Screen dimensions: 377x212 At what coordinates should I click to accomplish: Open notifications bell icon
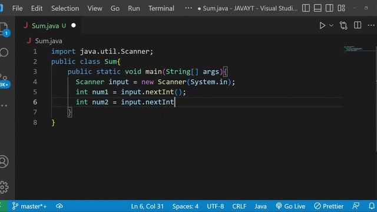coord(372,206)
